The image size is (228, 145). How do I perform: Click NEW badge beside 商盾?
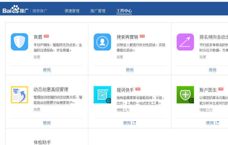[46, 36]
